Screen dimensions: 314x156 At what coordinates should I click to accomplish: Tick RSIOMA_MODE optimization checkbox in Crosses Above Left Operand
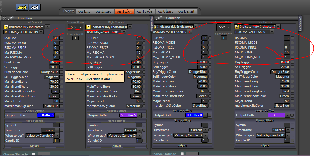62,43
